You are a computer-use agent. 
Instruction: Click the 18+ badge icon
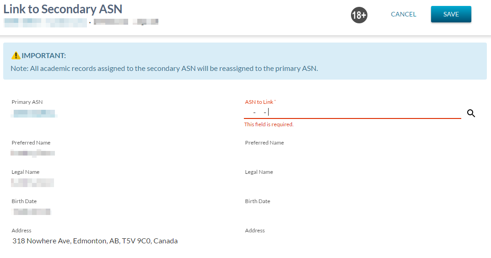pos(359,15)
